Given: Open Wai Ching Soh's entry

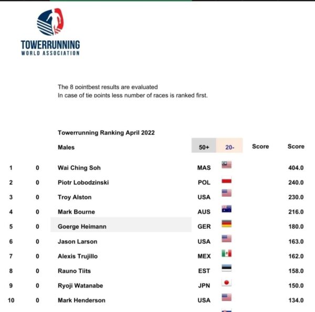Looking at the screenshot, I should pos(79,168).
